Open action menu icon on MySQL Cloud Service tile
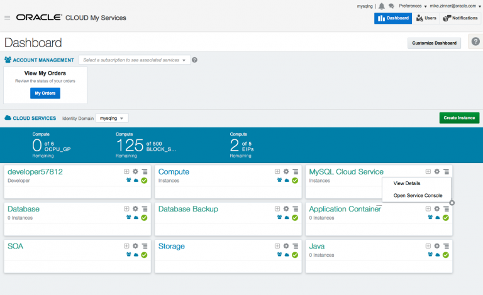The height and width of the screenshot is (295, 483). [x=446, y=171]
